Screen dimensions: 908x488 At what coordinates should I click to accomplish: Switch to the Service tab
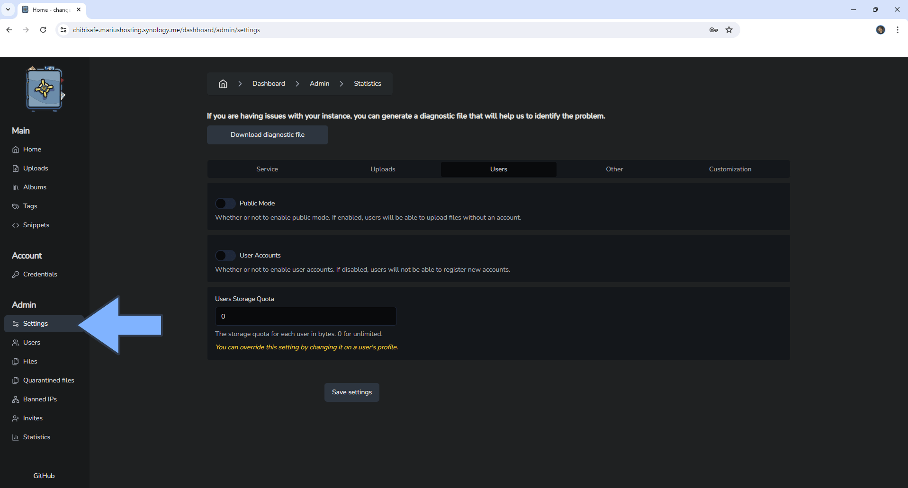coord(267,169)
